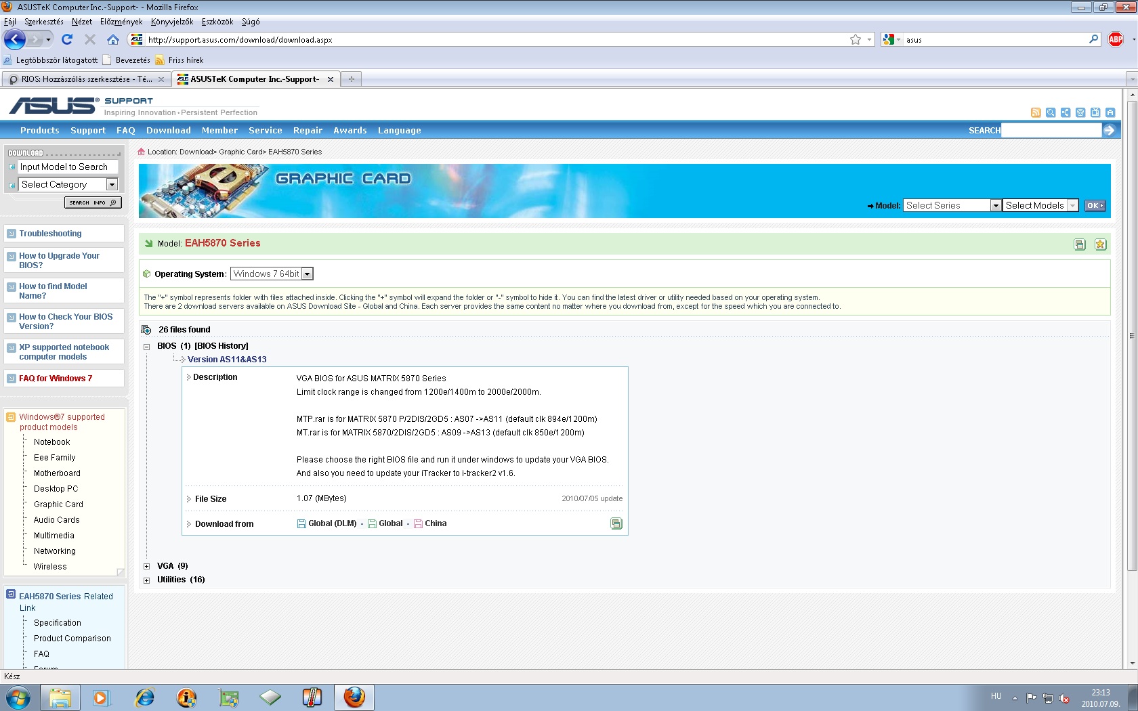Click the thermometer app icon on the taskbar
The image size is (1138, 711).
(x=312, y=697)
